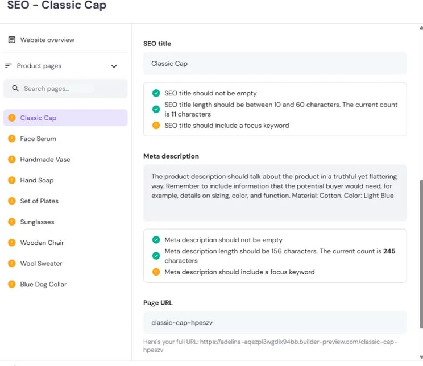Click green check for SEO title not empty

[156, 93]
